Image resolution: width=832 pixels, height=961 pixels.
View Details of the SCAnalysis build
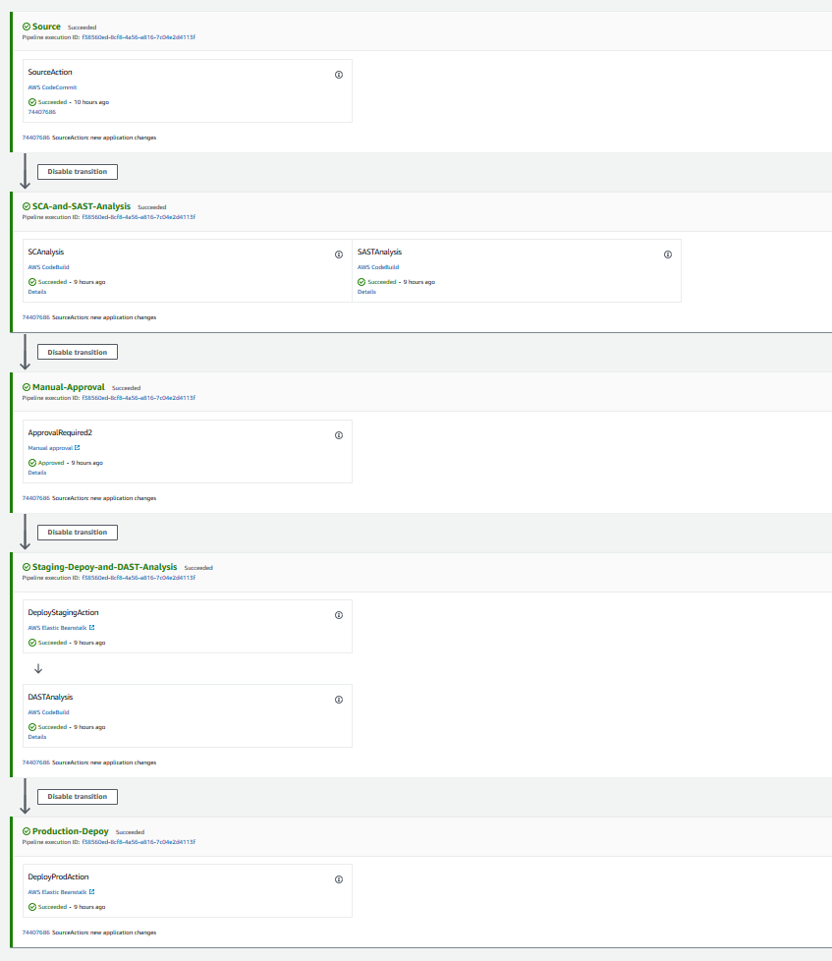point(36,291)
